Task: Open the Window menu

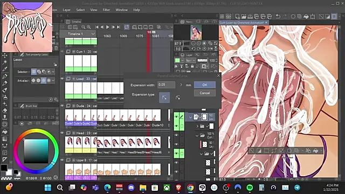Action: (x=121, y=10)
